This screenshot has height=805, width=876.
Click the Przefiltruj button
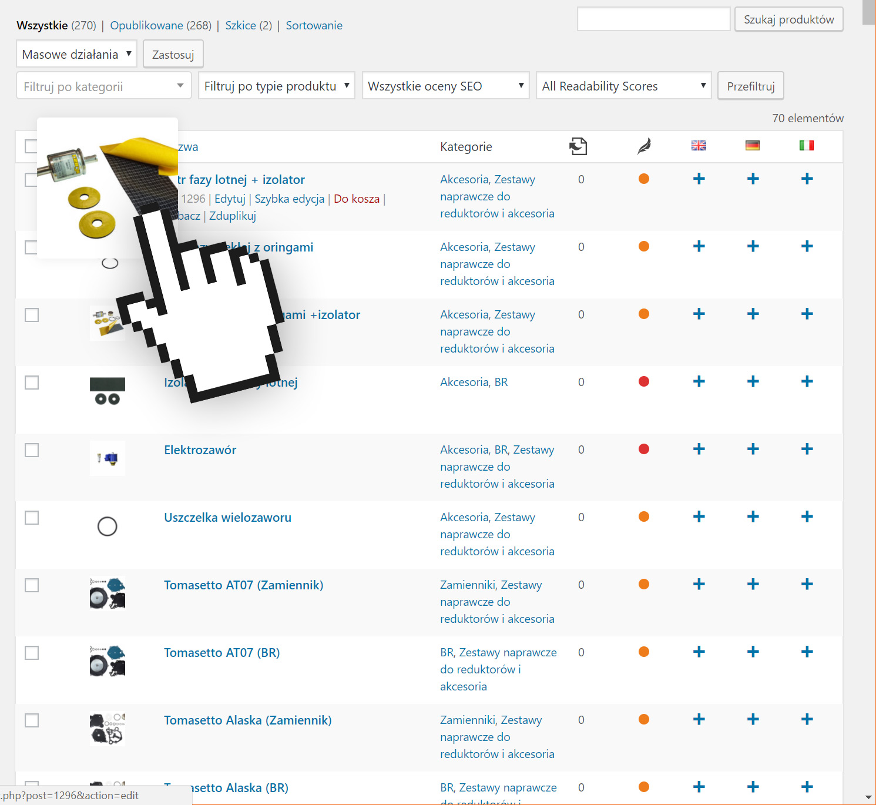[x=751, y=86]
